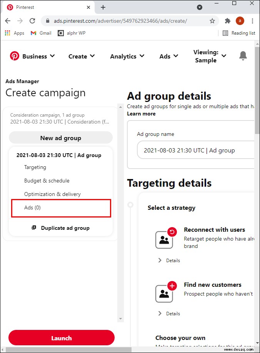
Task: Go to Targeting in the sidebar
Action: tap(35, 167)
